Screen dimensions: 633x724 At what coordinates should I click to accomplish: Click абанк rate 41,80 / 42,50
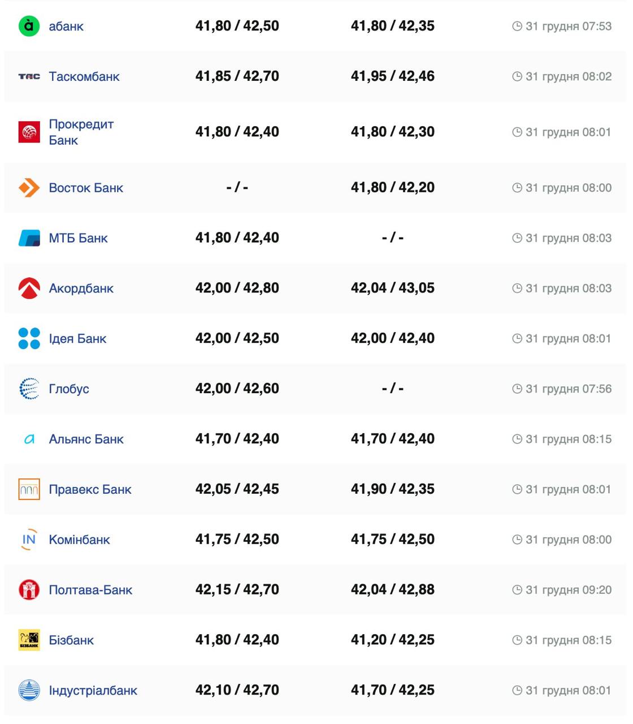(x=237, y=26)
